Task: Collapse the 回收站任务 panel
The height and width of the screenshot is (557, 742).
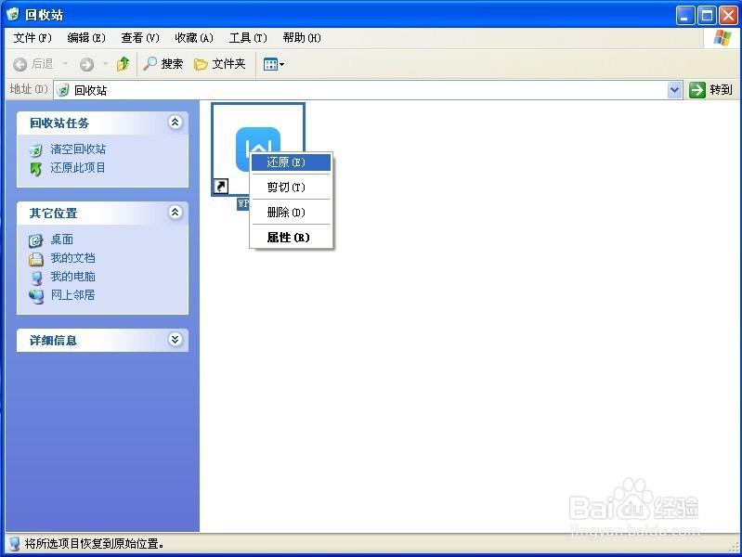Action: click(x=176, y=123)
